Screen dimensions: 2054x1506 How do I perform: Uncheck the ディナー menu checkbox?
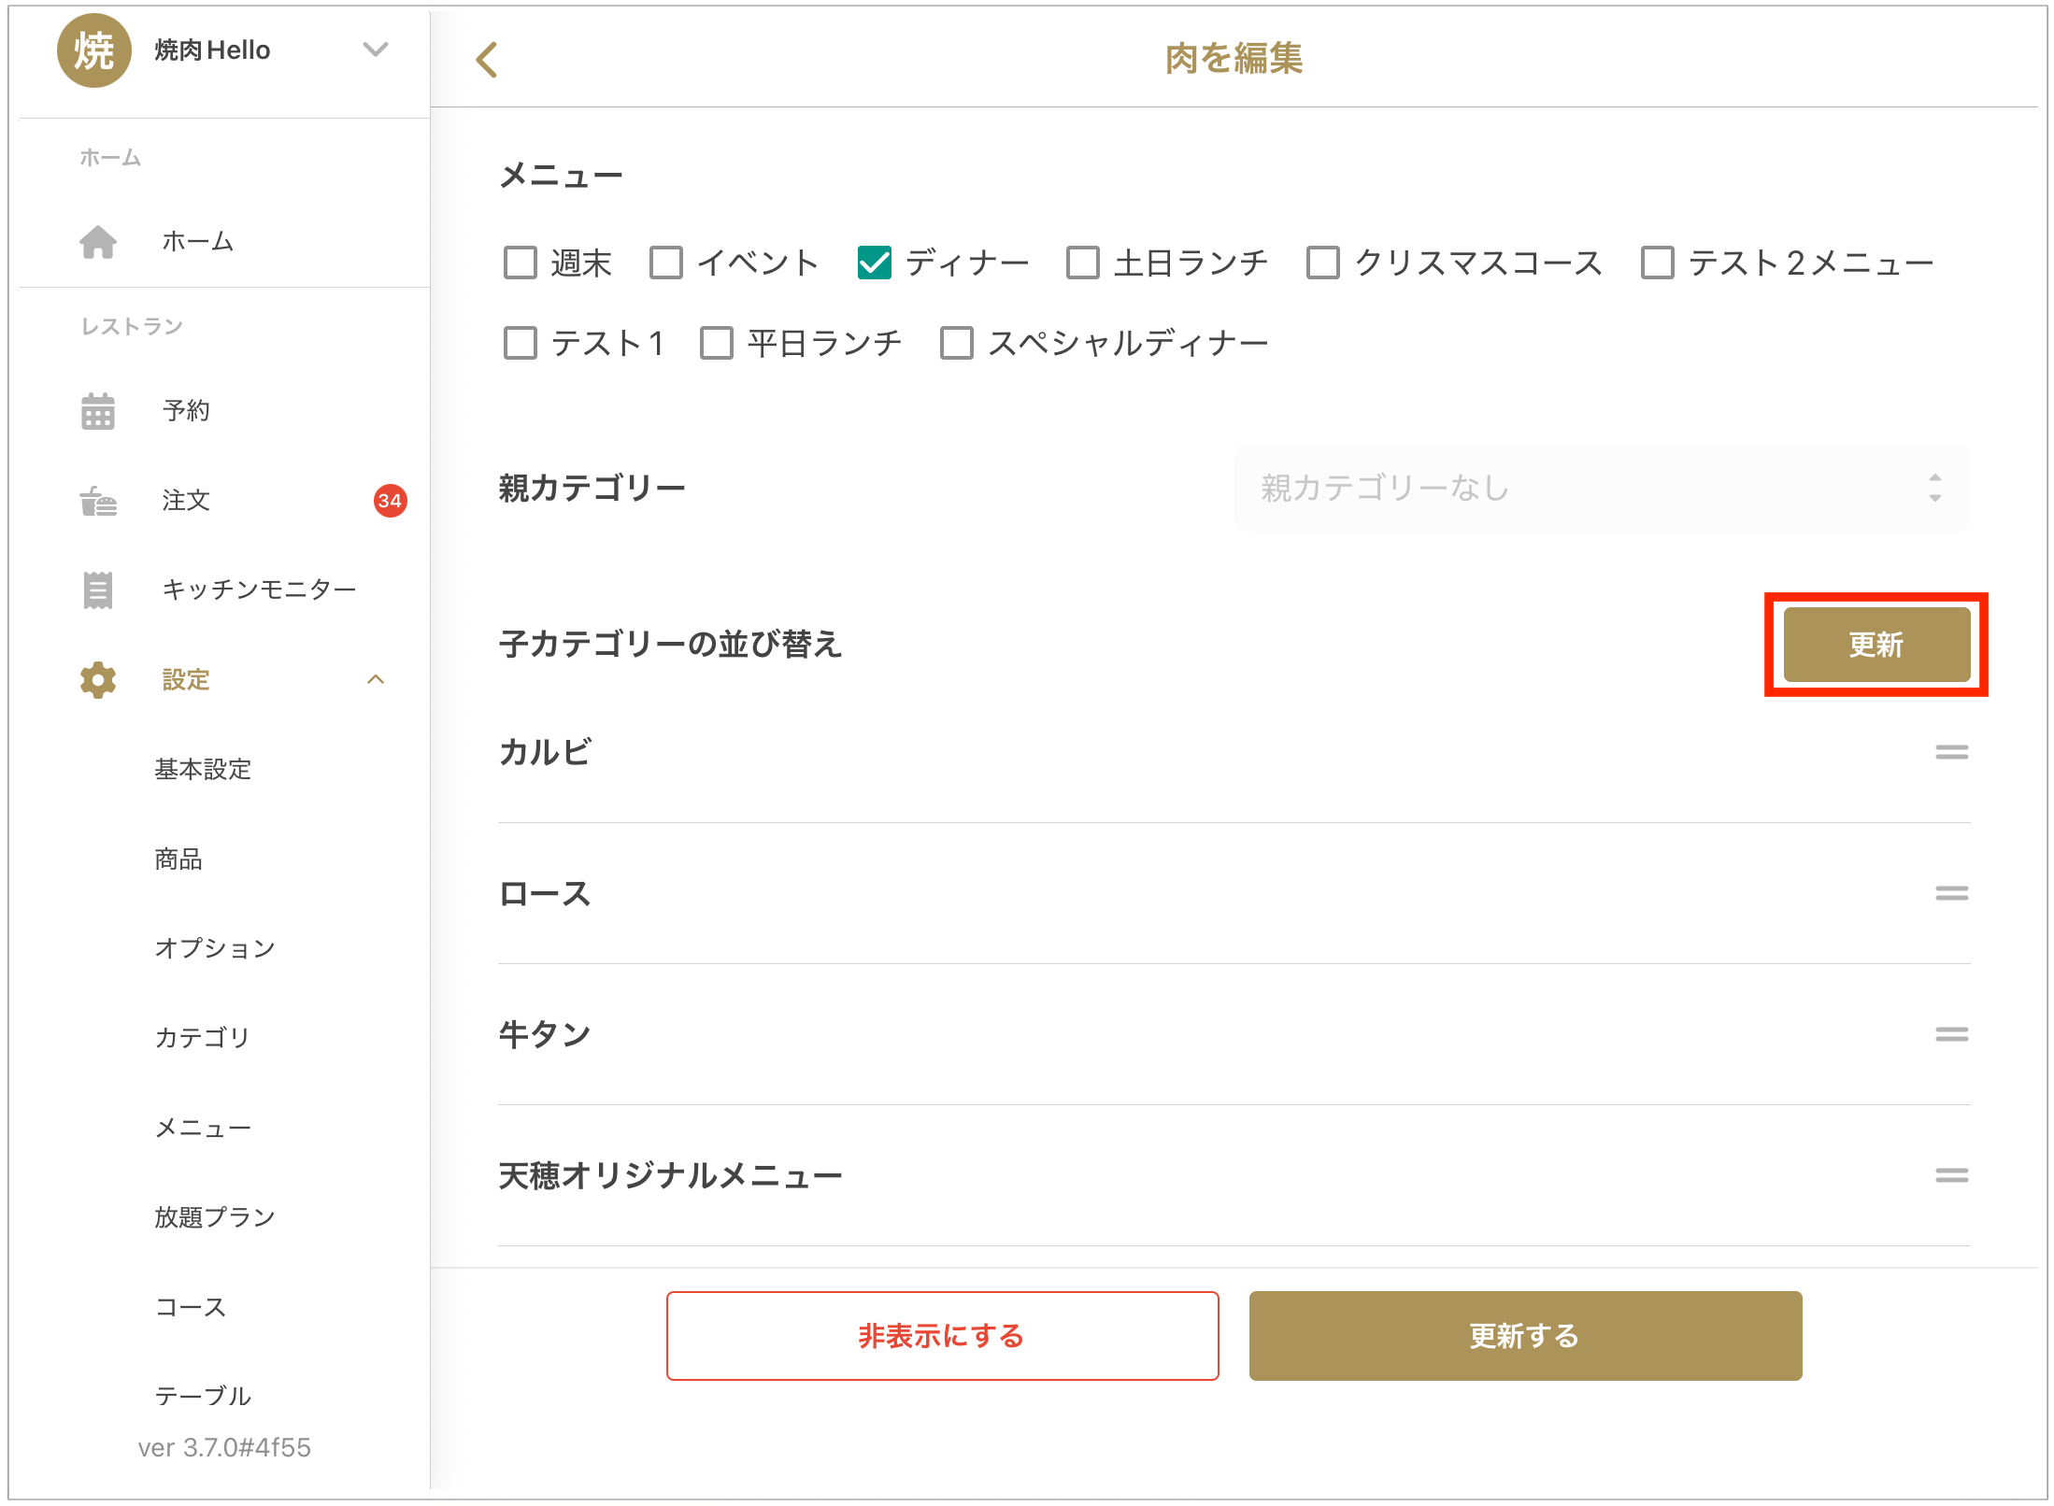click(875, 263)
